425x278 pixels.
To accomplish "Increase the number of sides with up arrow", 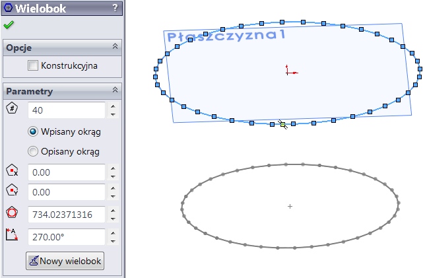I will coord(113,106).
